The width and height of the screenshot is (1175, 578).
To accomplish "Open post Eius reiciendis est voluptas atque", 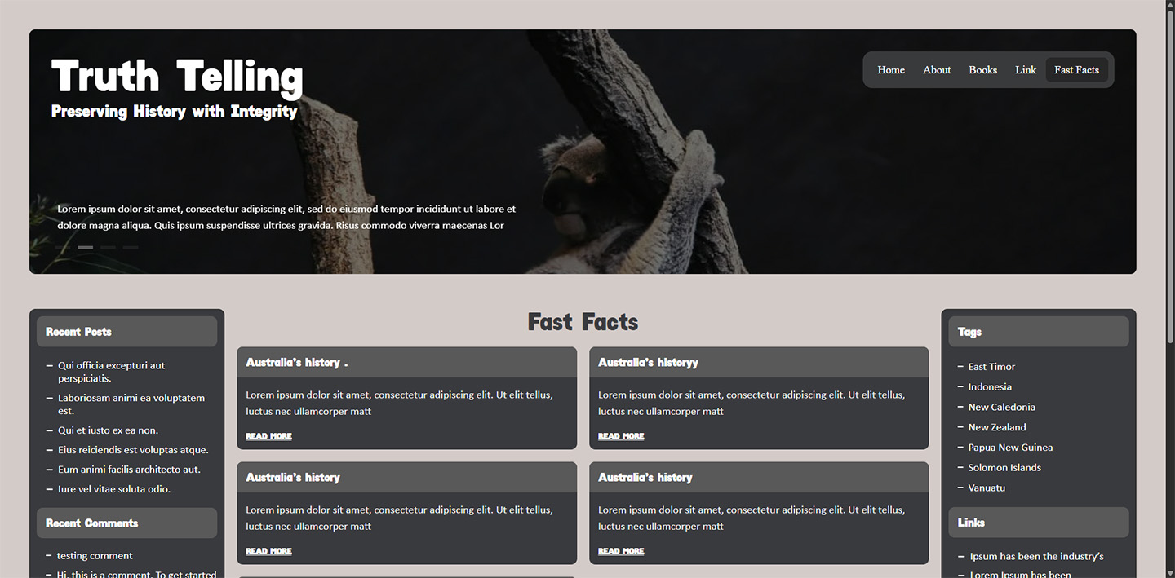I will pos(133,450).
